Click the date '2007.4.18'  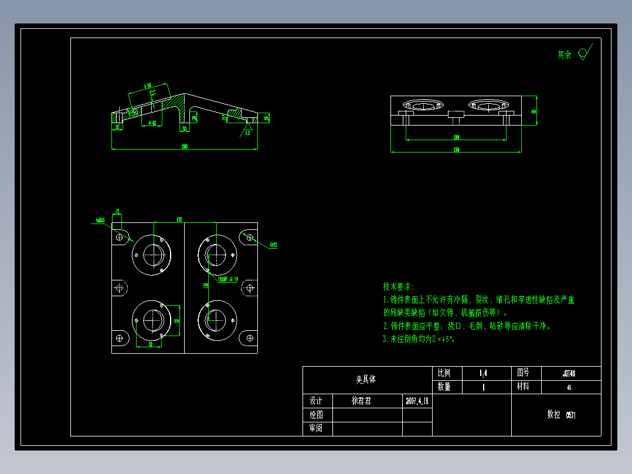click(x=417, y=401)
